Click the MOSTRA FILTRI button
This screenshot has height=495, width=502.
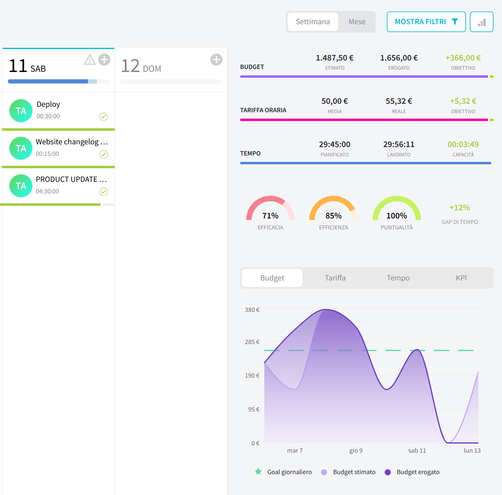click(x=426, y=22)
